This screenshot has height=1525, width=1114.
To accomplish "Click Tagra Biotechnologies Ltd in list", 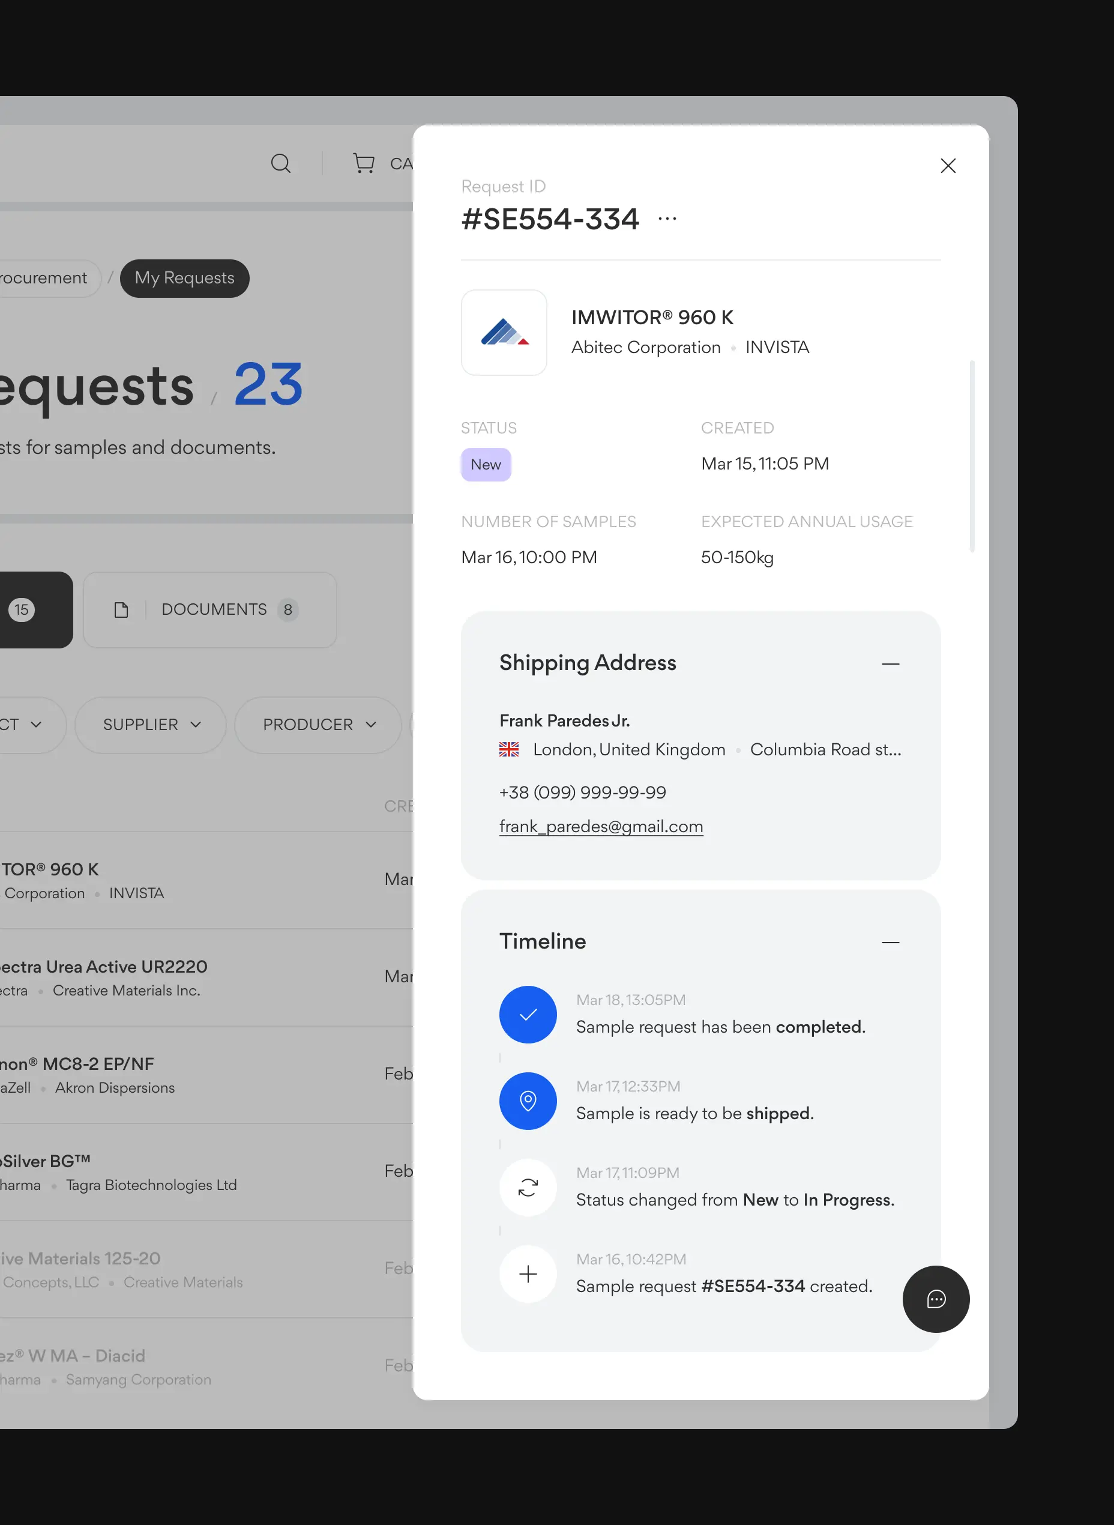I will [151, 1185].
